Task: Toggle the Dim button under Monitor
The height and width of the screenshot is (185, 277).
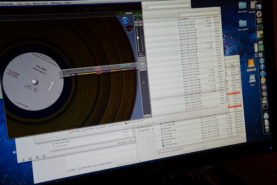Action: 141,22
